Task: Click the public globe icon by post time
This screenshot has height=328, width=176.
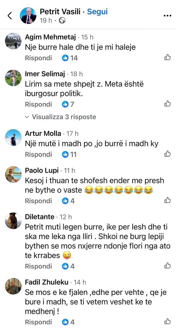Action: tap(62, 21)
